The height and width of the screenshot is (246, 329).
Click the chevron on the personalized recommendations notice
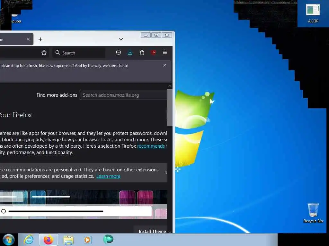[166, 173]
